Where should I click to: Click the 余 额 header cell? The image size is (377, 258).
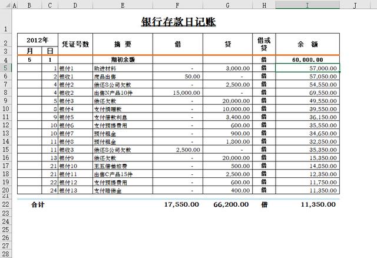pos(307,44)
